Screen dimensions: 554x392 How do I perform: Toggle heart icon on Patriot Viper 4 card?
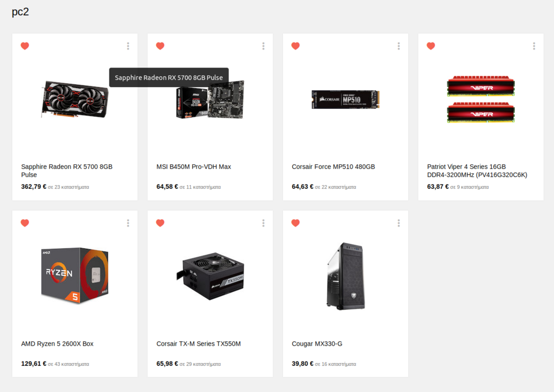point(430,46)
